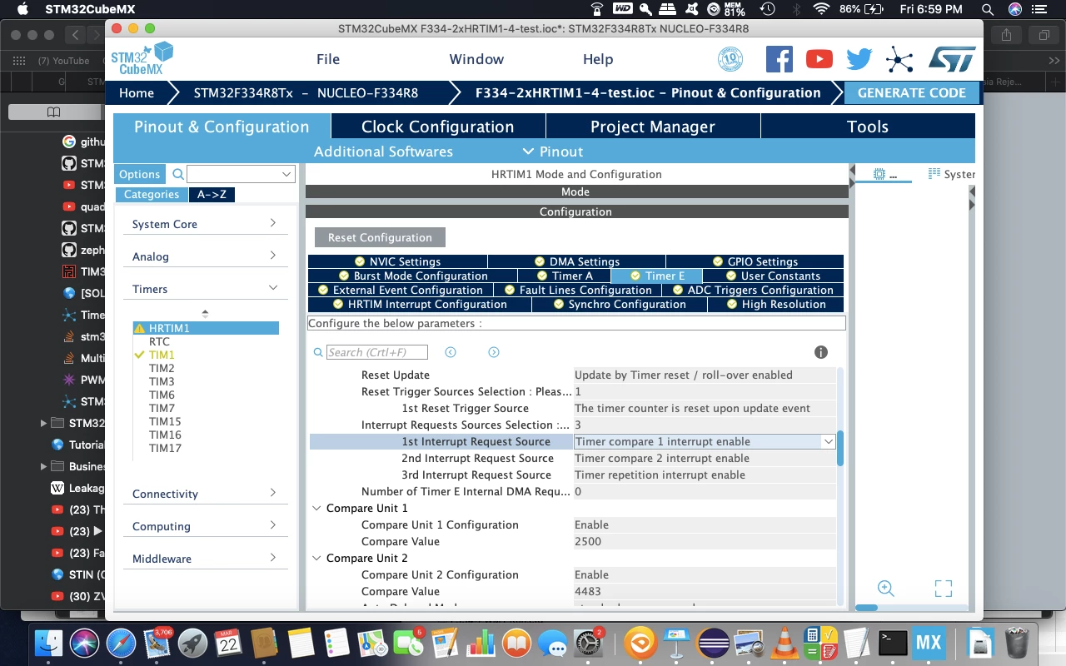Open the File menu
This screenshot has height=666, width=1066.
point(328,59)
